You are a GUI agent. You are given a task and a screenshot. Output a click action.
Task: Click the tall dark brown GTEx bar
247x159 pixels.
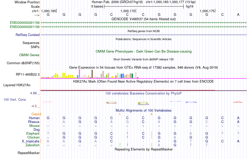coord(92,74)
